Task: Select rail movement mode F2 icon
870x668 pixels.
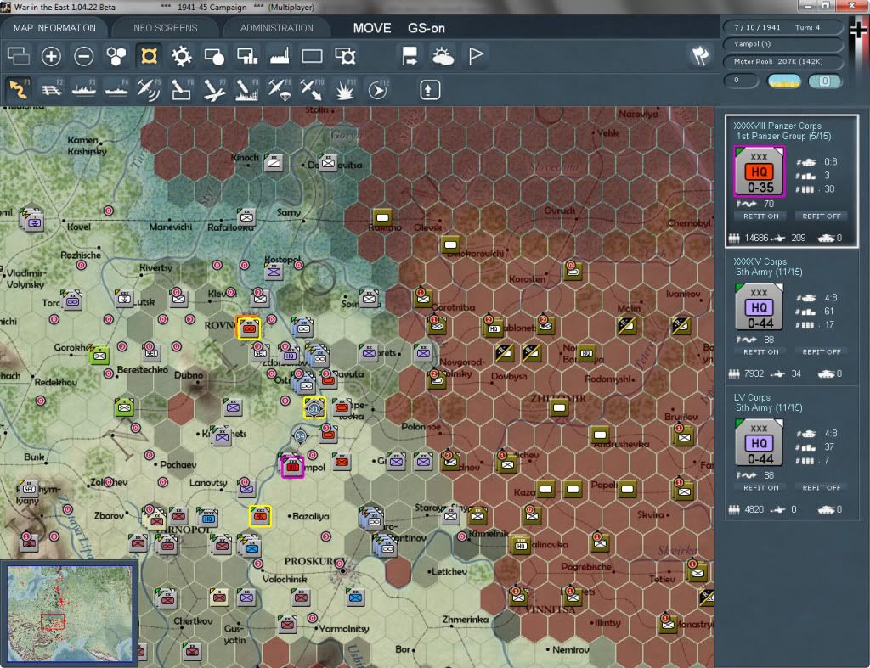Action: 52,89
